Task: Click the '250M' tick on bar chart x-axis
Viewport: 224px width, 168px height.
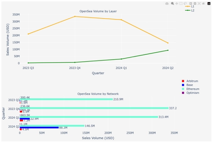Action: 130,133
